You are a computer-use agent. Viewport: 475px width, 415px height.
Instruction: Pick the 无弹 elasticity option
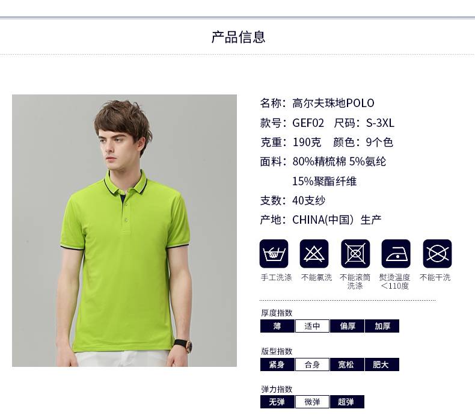(x=277, y=402)
